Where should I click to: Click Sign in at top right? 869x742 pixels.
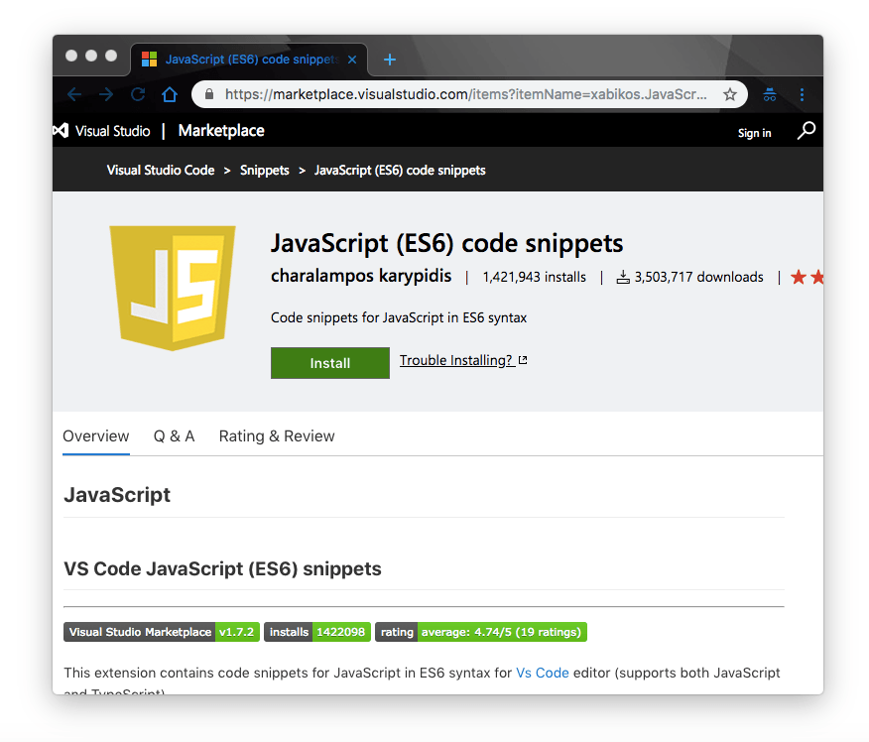pyautogui.click(x=754, y=133)
